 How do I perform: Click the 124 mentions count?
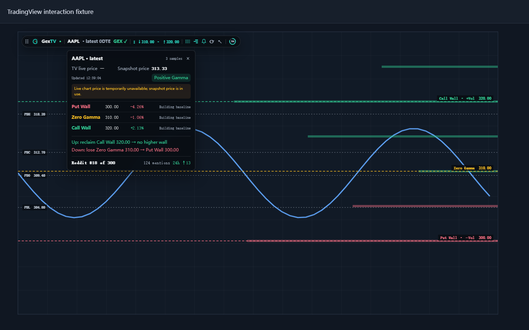click(x=156, y=163)
